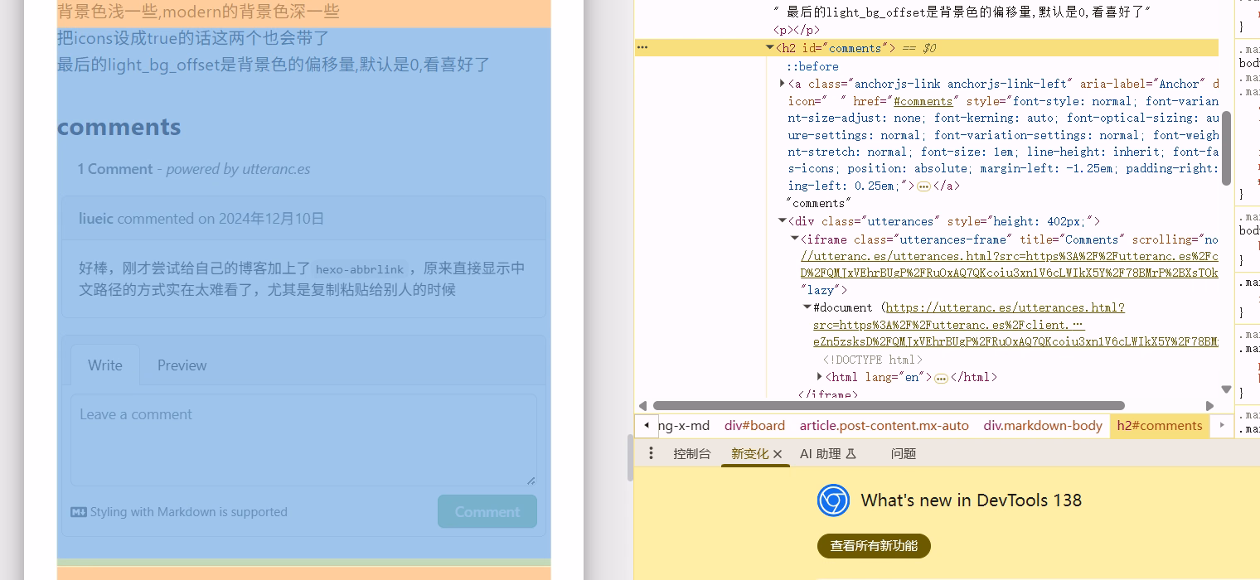Collapse the div class utterances node
The image size is (1260, 580).
(782, 221)
